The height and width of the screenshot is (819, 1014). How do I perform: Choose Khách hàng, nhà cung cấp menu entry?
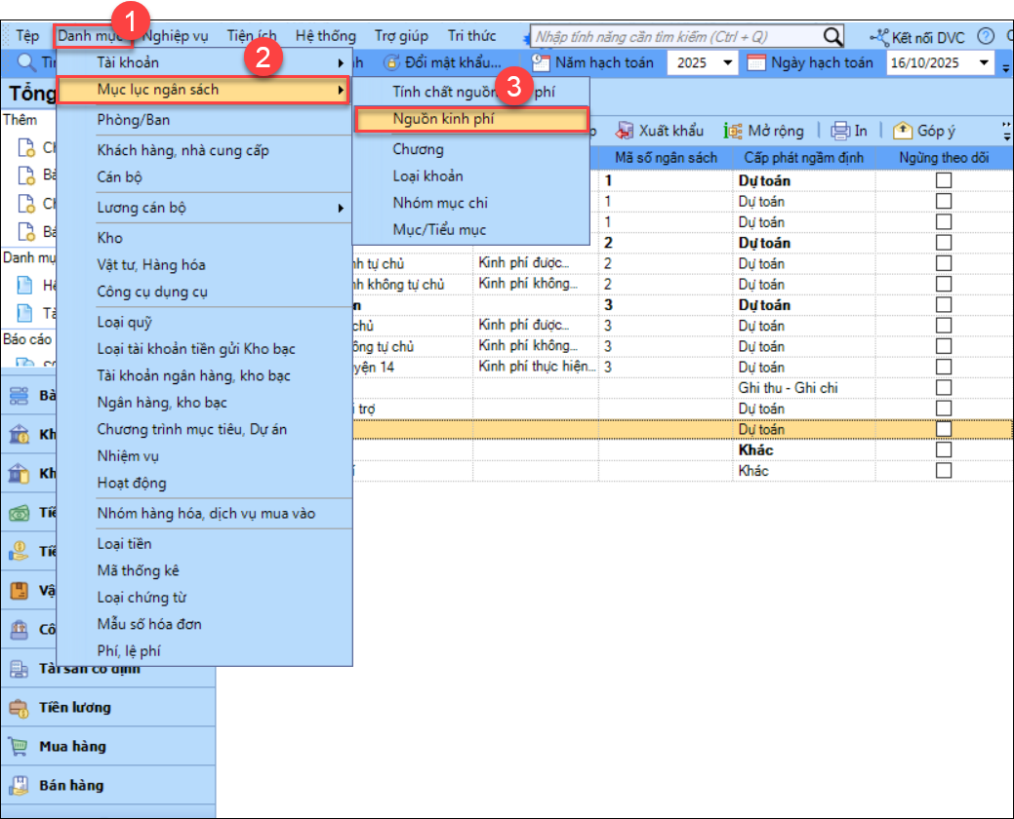[x=183, y=150]
